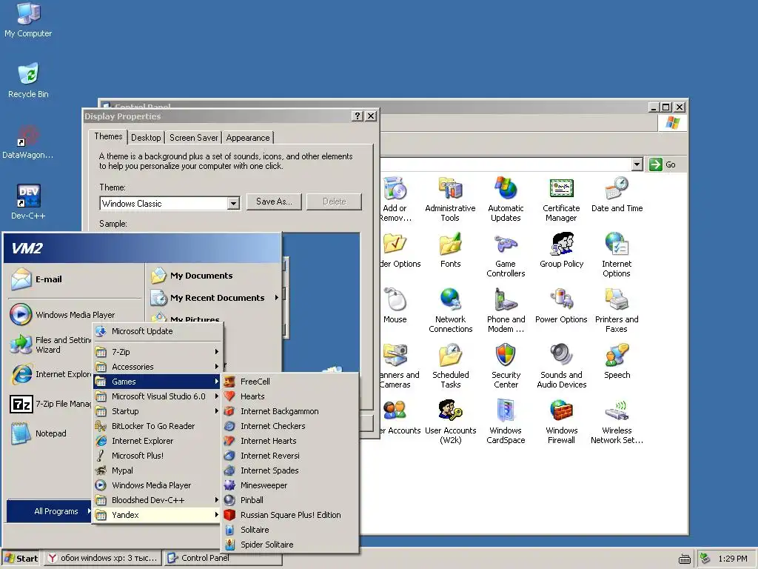Open Date and Time icon

click(x=617, y=196)
